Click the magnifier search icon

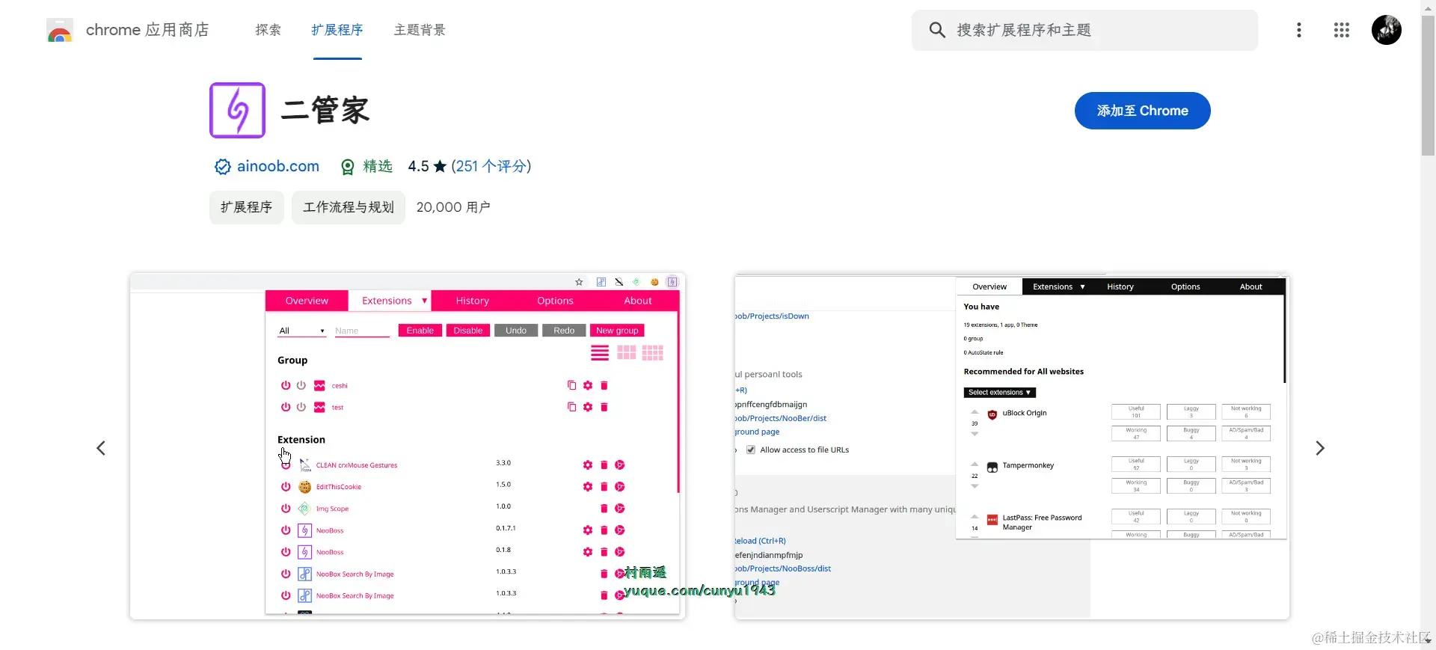tap(937, 30)
